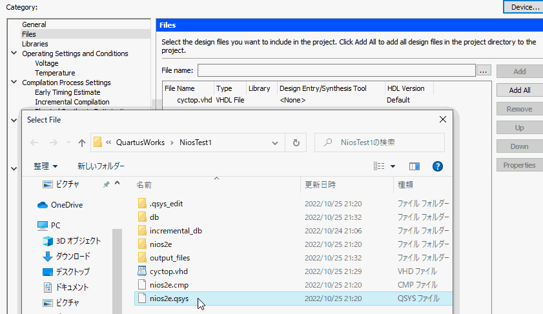
Task: Click the view layout icon
Action: pos(379,166)
